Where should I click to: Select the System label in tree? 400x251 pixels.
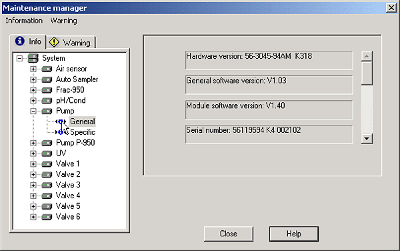click(x=53, y=58)
